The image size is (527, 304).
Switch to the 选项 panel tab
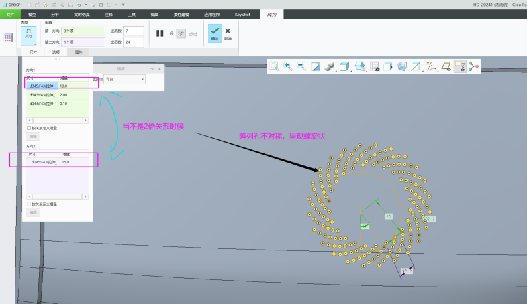pyautogui.click(x=56, y=52)
